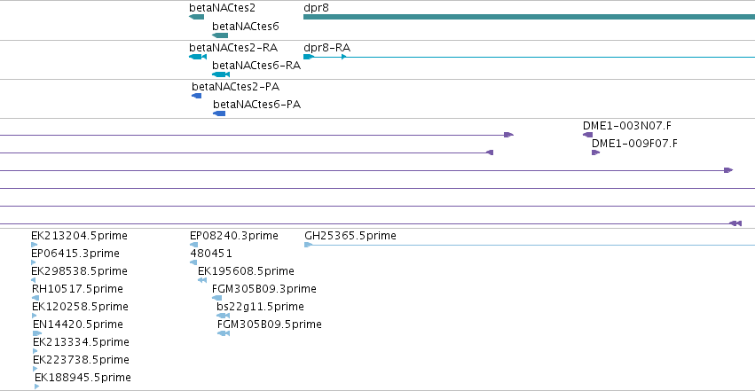755x391 pixels.
Task: Click the RH10517.5prime label
Action: tap(77, 289)
